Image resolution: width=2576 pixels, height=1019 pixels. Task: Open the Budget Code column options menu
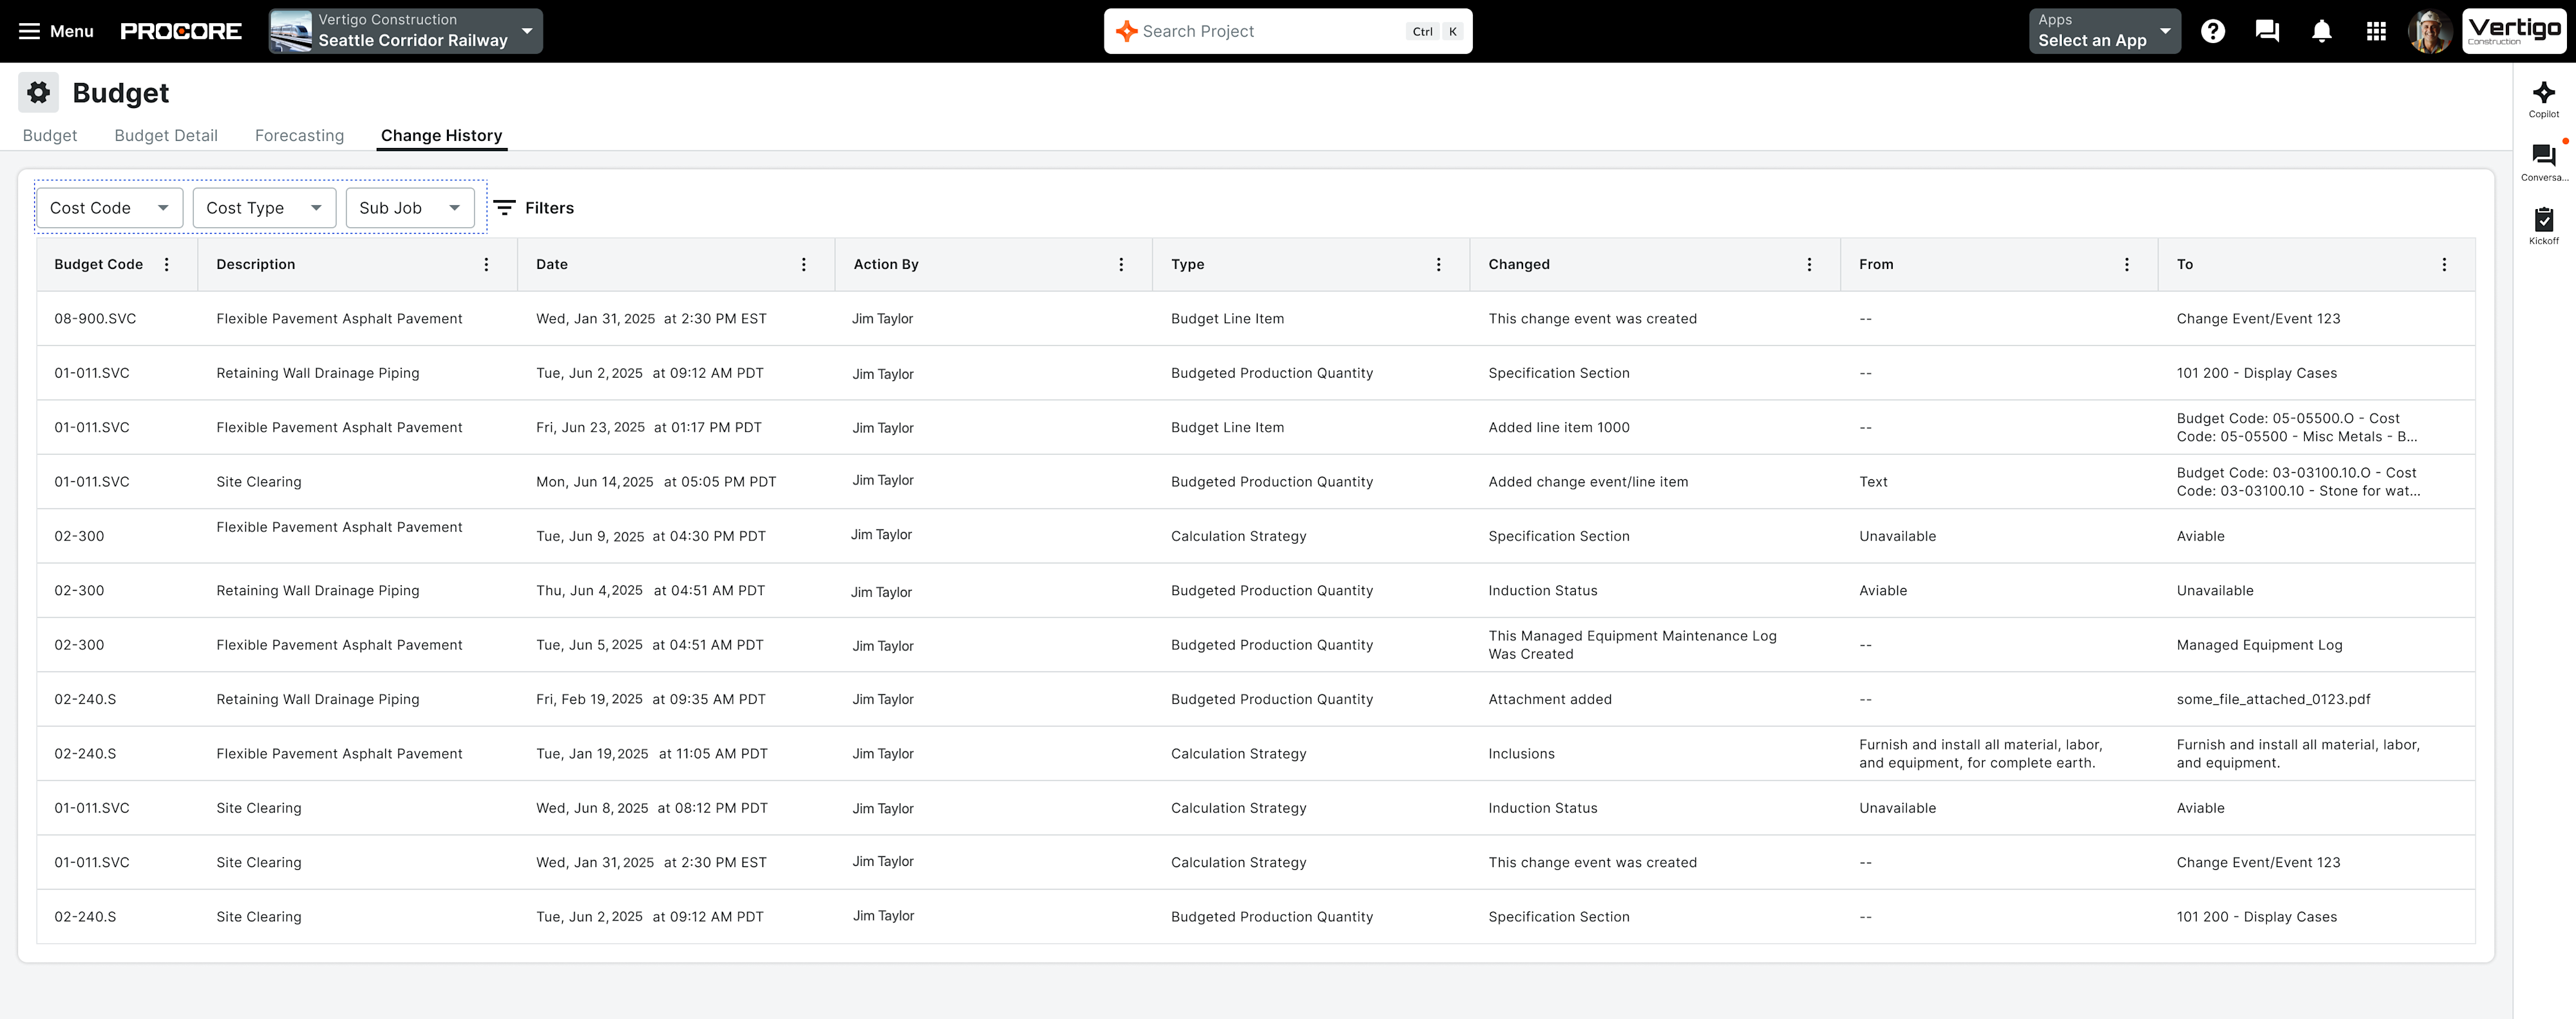click(167, 264)
